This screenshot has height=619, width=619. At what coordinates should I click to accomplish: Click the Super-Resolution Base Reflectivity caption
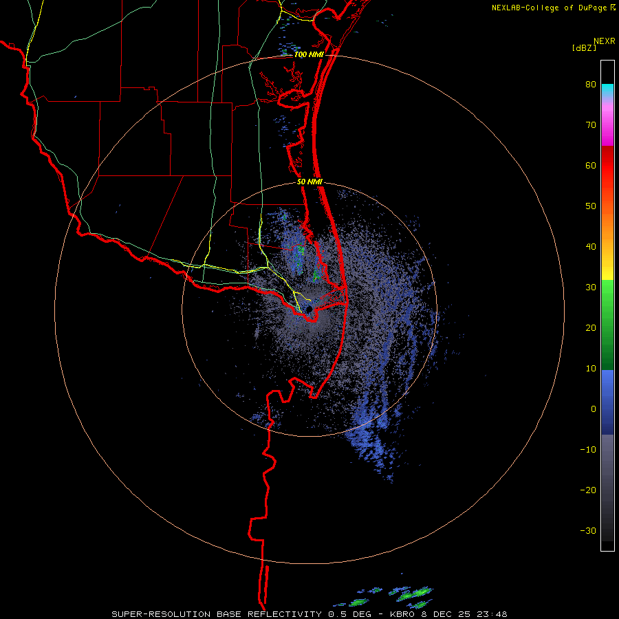309,614
